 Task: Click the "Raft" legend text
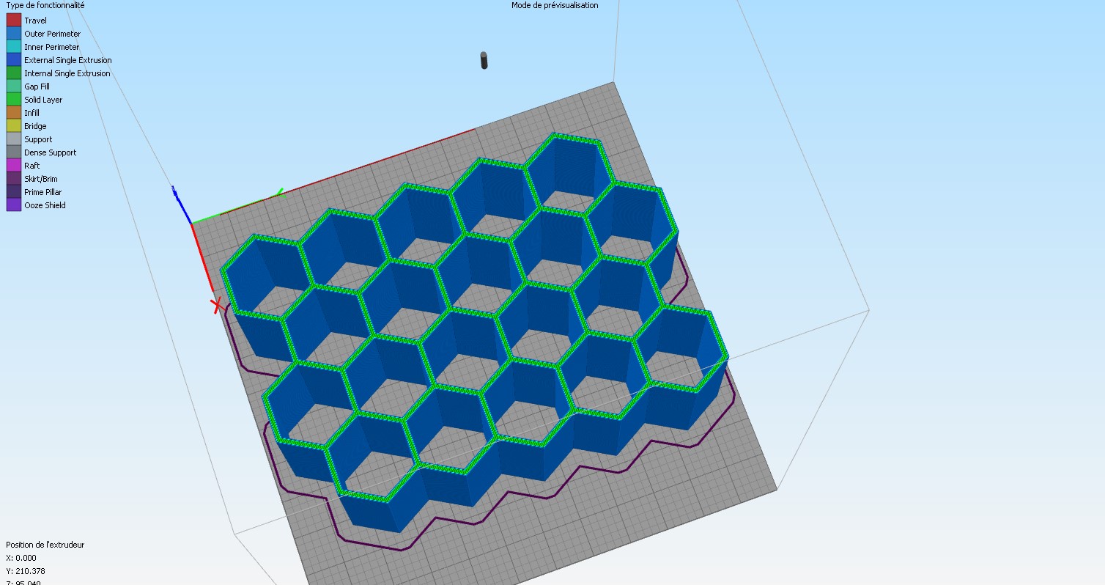(32, 166)
